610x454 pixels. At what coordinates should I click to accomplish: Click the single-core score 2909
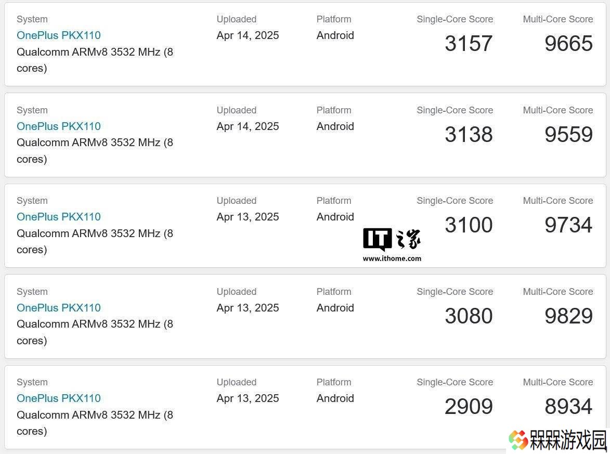(469, 407)
